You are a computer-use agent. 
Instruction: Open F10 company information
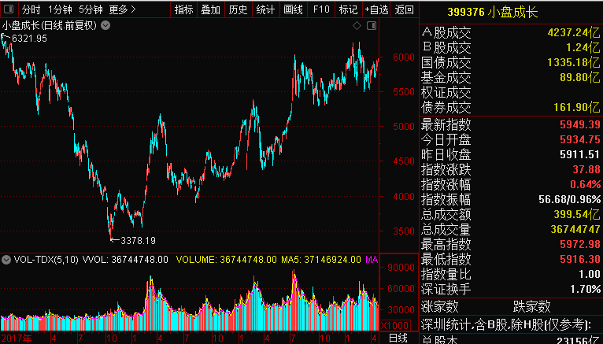320,10
